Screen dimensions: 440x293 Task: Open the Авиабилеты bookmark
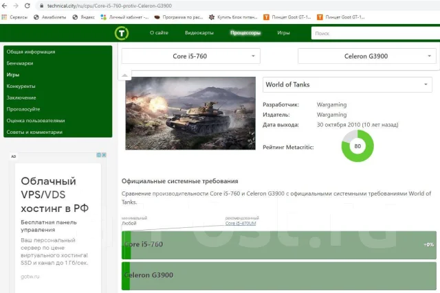point(50,17)
